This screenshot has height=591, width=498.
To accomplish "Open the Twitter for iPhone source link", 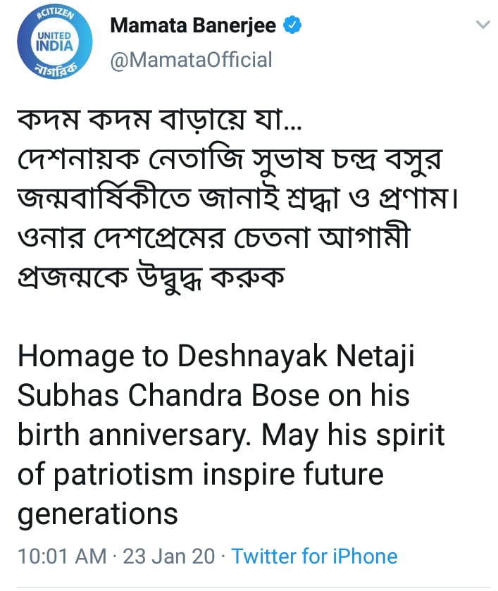I will tap(314, 556).
